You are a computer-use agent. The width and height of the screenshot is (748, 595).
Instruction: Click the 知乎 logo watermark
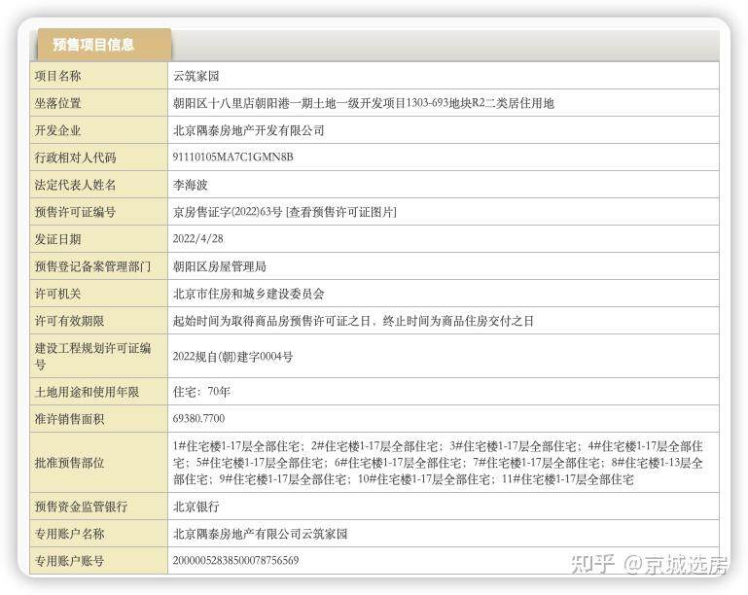[x=591, y=564]
